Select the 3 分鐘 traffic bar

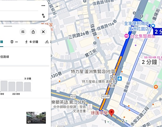click(x=28, y=87)
